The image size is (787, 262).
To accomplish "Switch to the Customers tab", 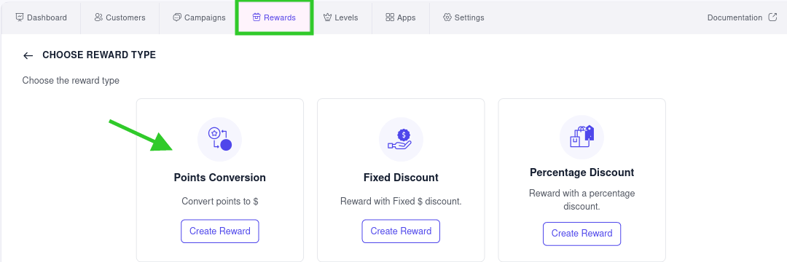I will (x=120, y=17).
